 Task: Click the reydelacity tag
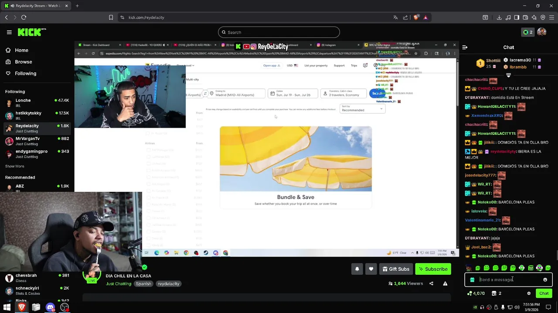click(x=169, y=284)
